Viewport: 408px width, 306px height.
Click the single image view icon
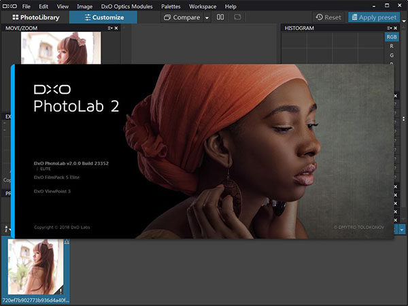click(237, 17)
